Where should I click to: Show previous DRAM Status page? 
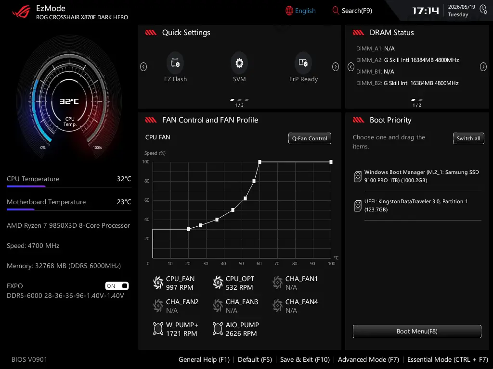point(351,67)
